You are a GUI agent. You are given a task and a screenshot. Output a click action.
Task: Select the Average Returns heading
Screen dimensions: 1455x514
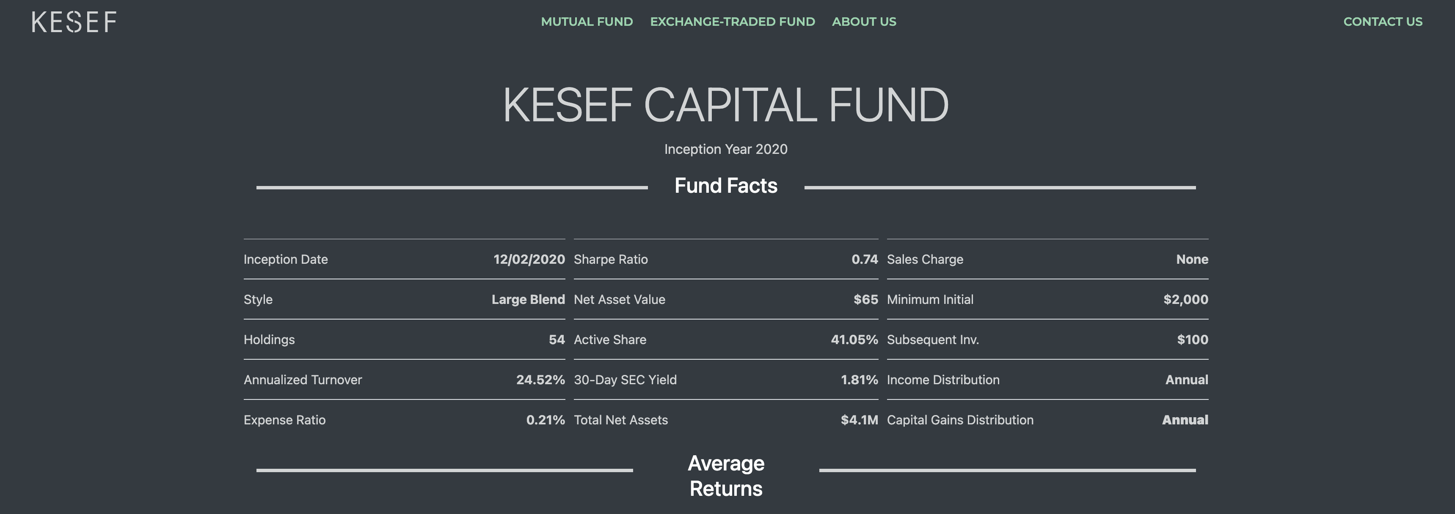726,476
